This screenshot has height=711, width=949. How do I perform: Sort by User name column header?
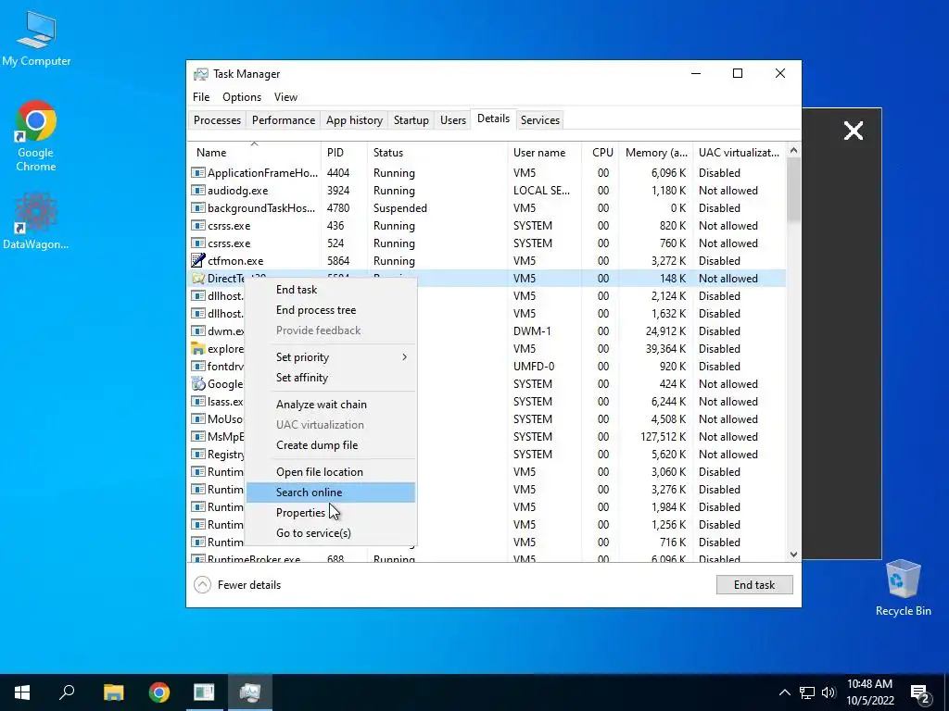coord(544,153)
